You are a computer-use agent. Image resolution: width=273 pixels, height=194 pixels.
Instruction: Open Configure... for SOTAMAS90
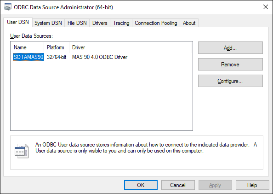coord(230,81)
